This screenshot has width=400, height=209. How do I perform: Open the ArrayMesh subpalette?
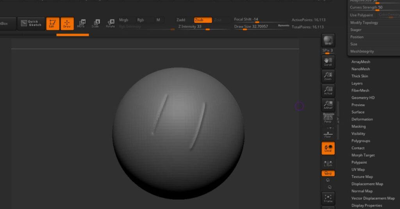[x=361, y=62]
